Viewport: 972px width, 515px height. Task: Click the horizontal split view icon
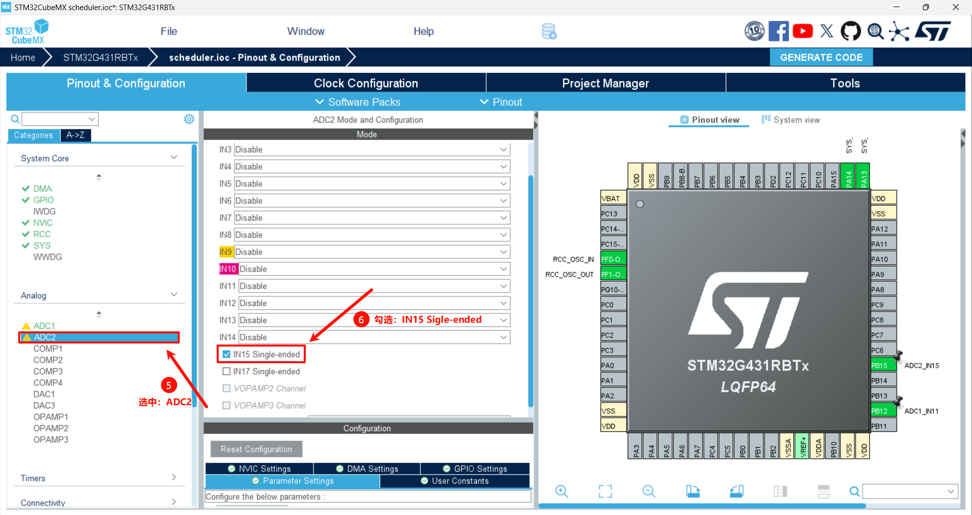824,491
